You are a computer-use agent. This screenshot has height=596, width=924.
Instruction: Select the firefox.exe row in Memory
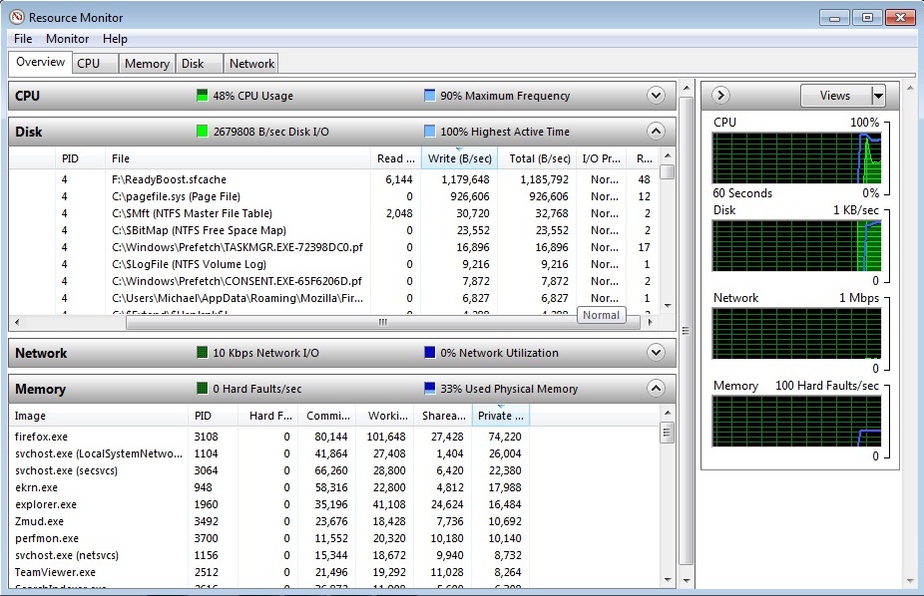pos(42,437)
